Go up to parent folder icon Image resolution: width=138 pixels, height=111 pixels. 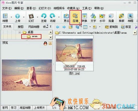71,27
